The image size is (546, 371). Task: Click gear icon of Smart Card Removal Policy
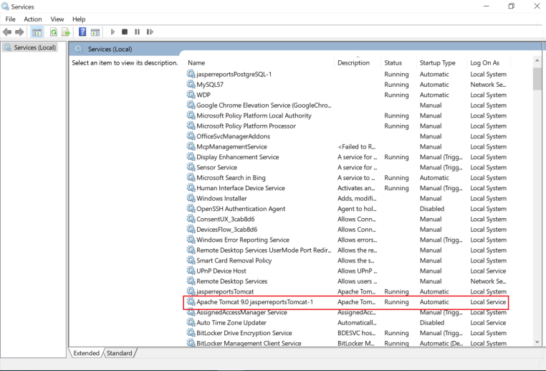click(x=191, y=260)
